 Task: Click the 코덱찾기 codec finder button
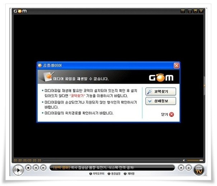tap(161, 91)
